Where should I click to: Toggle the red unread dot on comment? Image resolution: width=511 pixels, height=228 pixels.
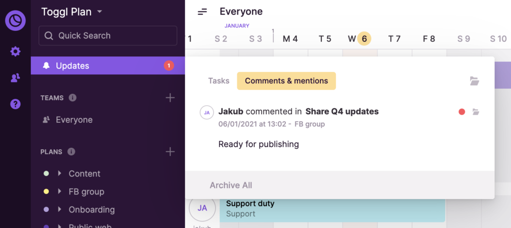coord(462,112)
